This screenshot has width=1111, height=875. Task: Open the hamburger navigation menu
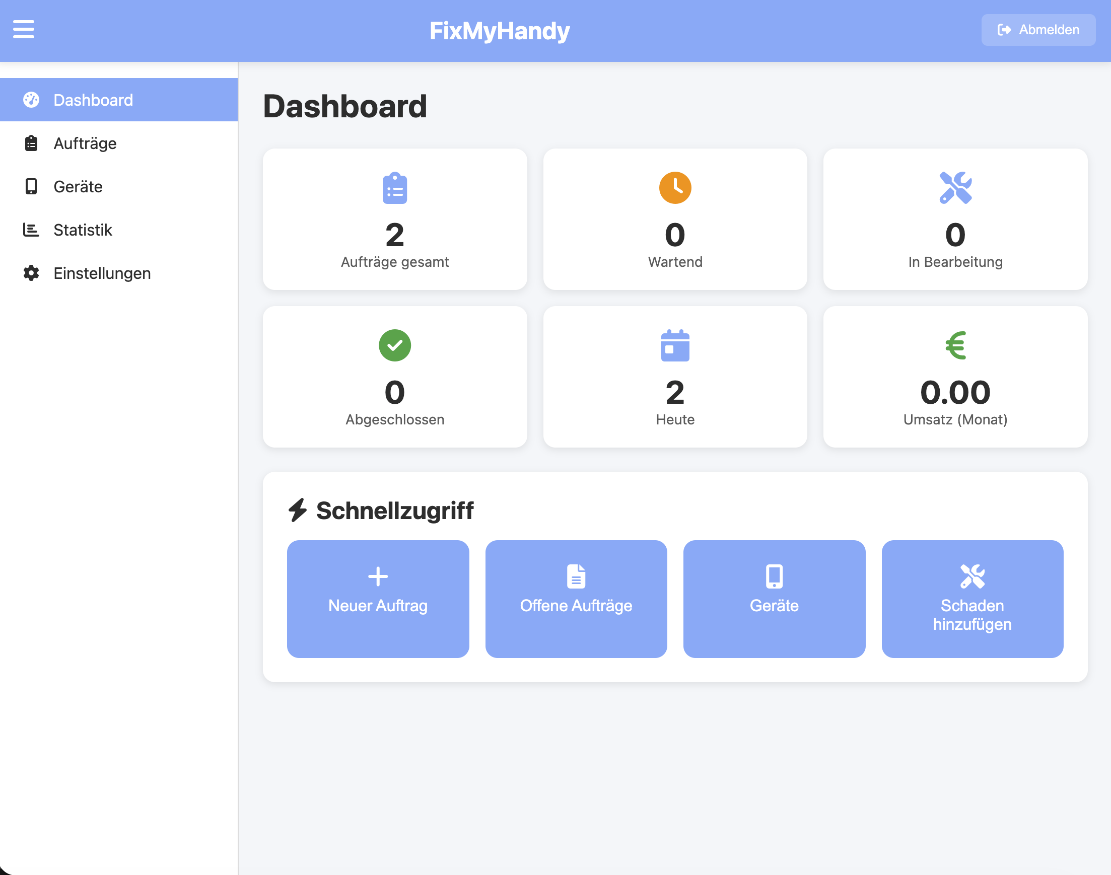[23, 30]
